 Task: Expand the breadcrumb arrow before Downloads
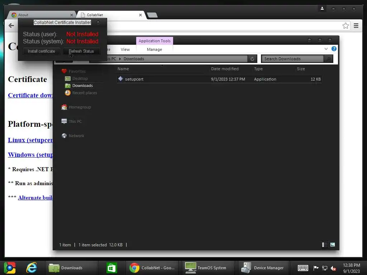coord(120,59)
